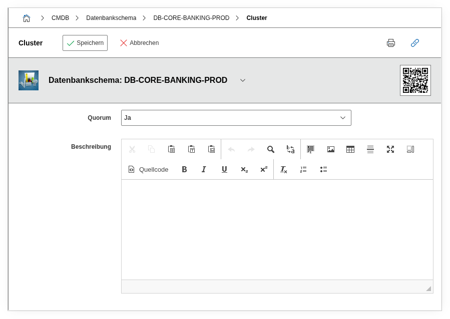Maximize the editor with the fullscreen icon
This screenshot has width=450, height=319.
[390, 149]
